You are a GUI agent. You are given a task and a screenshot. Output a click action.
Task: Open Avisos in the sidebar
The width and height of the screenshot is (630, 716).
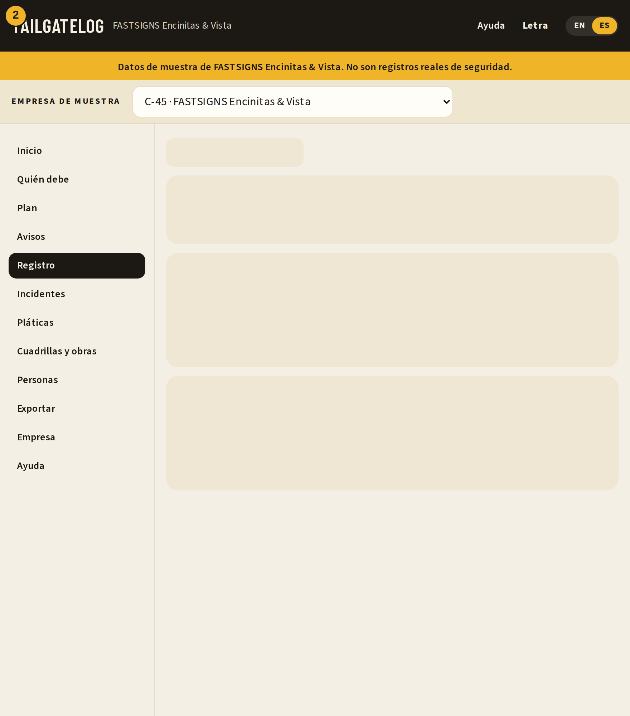77,237
